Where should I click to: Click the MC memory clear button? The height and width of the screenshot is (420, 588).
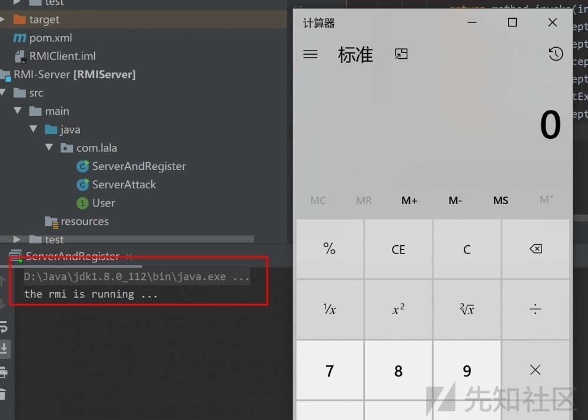pyautogui.click(x=318, y=201)
